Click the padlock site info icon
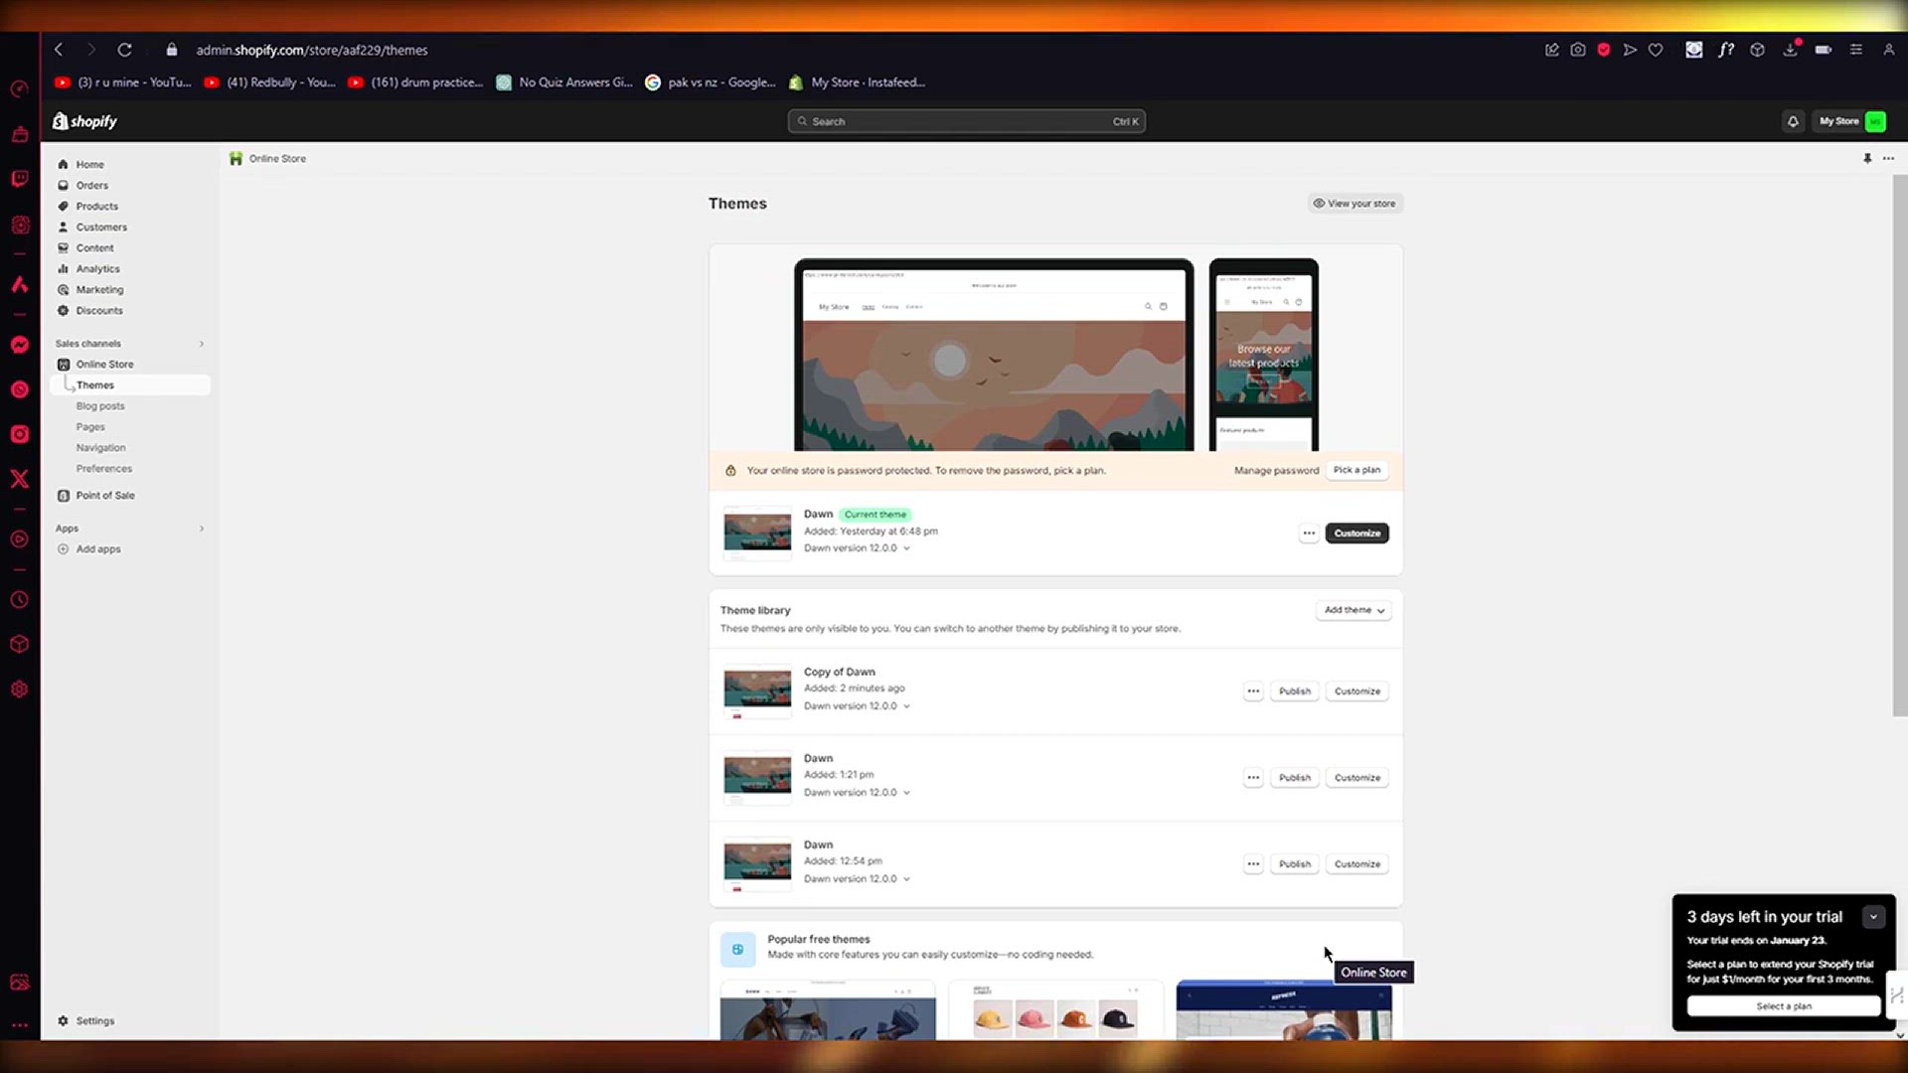Image resolution: width=1908 pixels, height=1073 pixels. 172,50
